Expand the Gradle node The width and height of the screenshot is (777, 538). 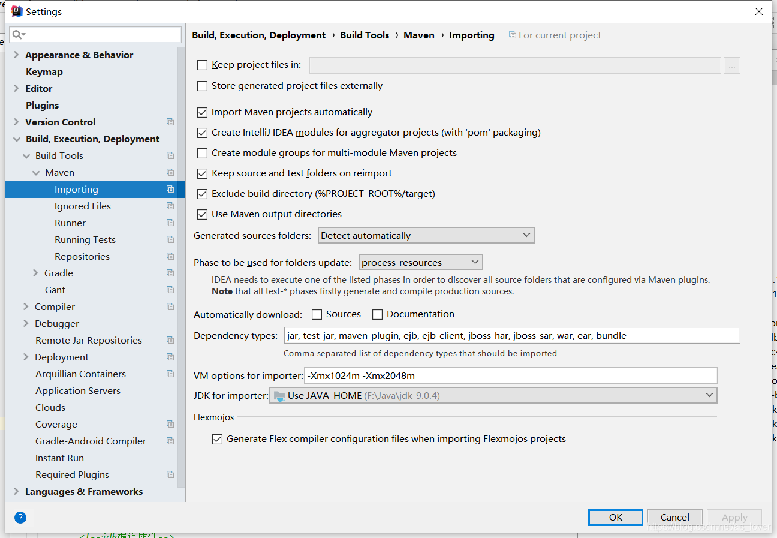tap(36, 273)
